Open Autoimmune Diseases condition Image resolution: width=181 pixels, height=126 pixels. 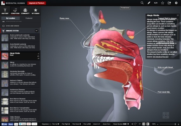[20, 92]
